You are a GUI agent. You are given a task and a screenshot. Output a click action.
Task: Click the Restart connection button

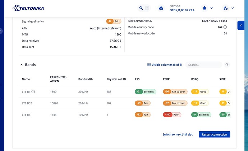(214, 135)
